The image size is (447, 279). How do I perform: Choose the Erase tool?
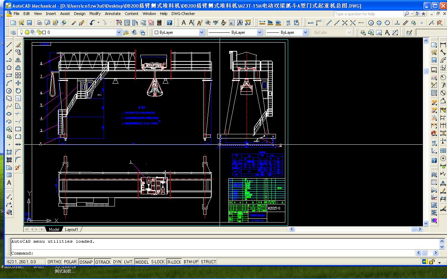(18, 45)
